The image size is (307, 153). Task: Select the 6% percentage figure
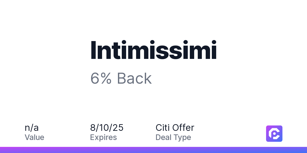[101, 79]
